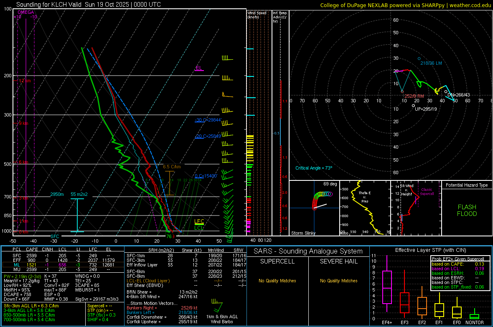Viewport: 493px width, 327px height.
Task: Click the '0 C=15400'' freezing level label
Action: [x=206, y=176]
